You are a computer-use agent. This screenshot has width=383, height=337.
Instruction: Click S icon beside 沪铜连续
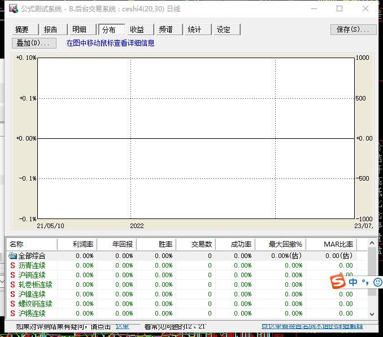[12, 275]
